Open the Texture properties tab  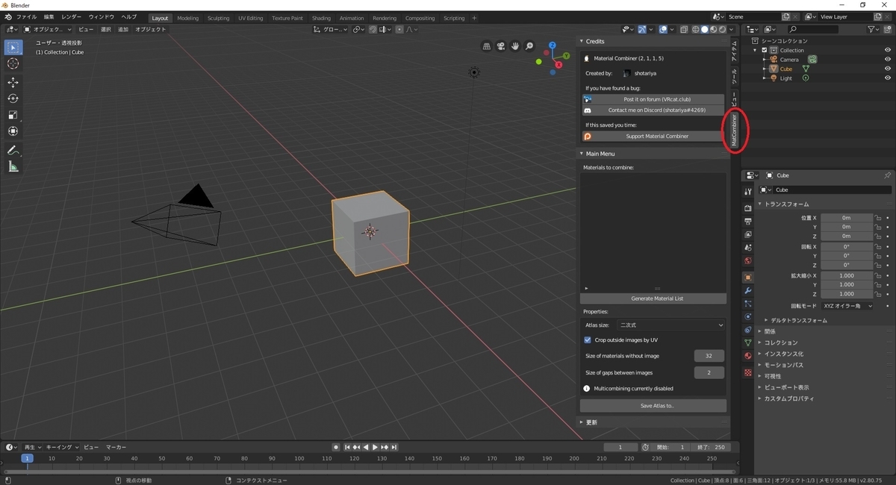click(748, 372)
